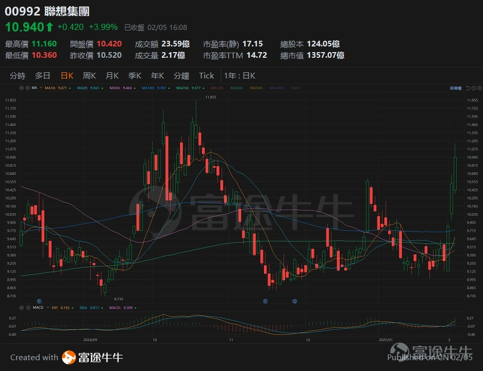Viewport: 483px width, 371px height.
Task: Open MA indicator settings gear
Action: pos(21,88)
